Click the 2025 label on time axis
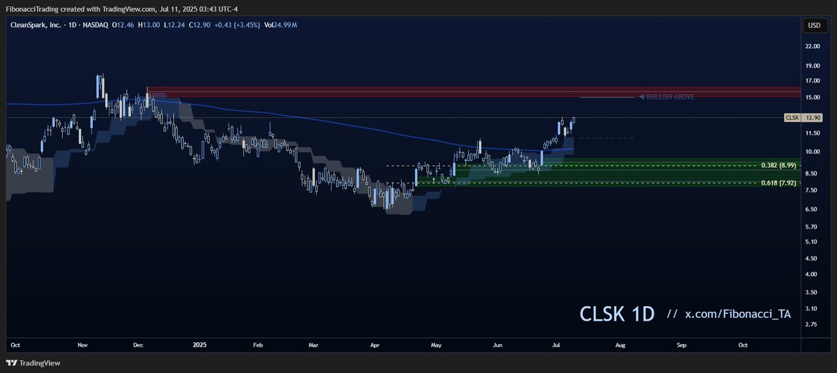 [x=199, y=345]
